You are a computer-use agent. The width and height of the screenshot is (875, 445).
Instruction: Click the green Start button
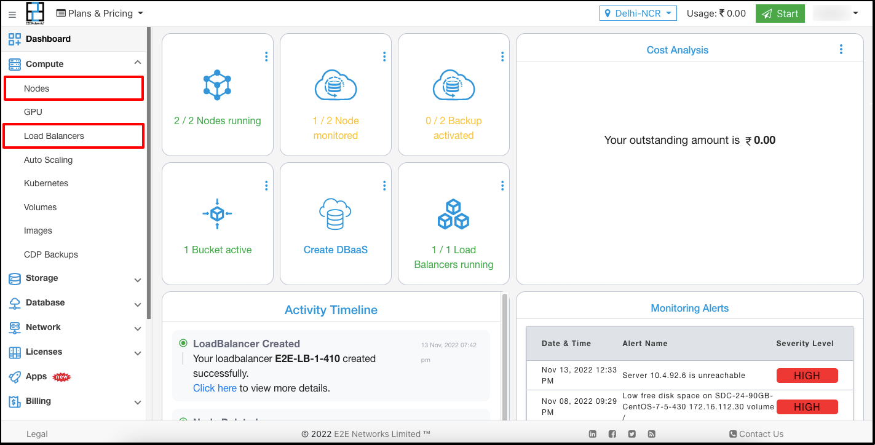click(x=780, y=14)
